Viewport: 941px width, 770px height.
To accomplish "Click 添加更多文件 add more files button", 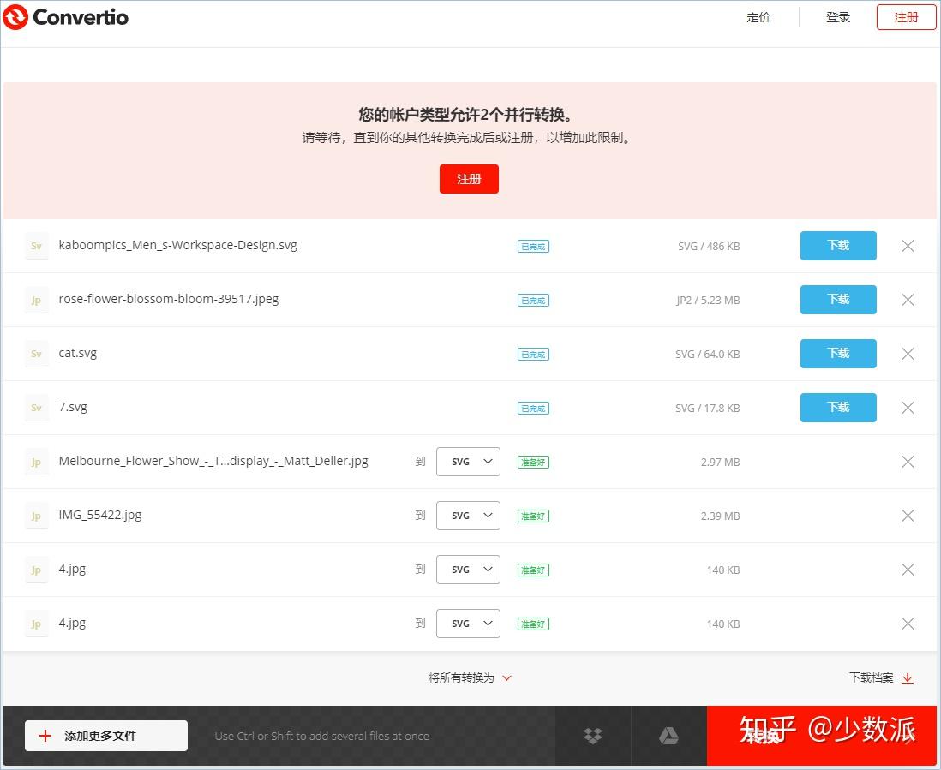I will point(106,736).
